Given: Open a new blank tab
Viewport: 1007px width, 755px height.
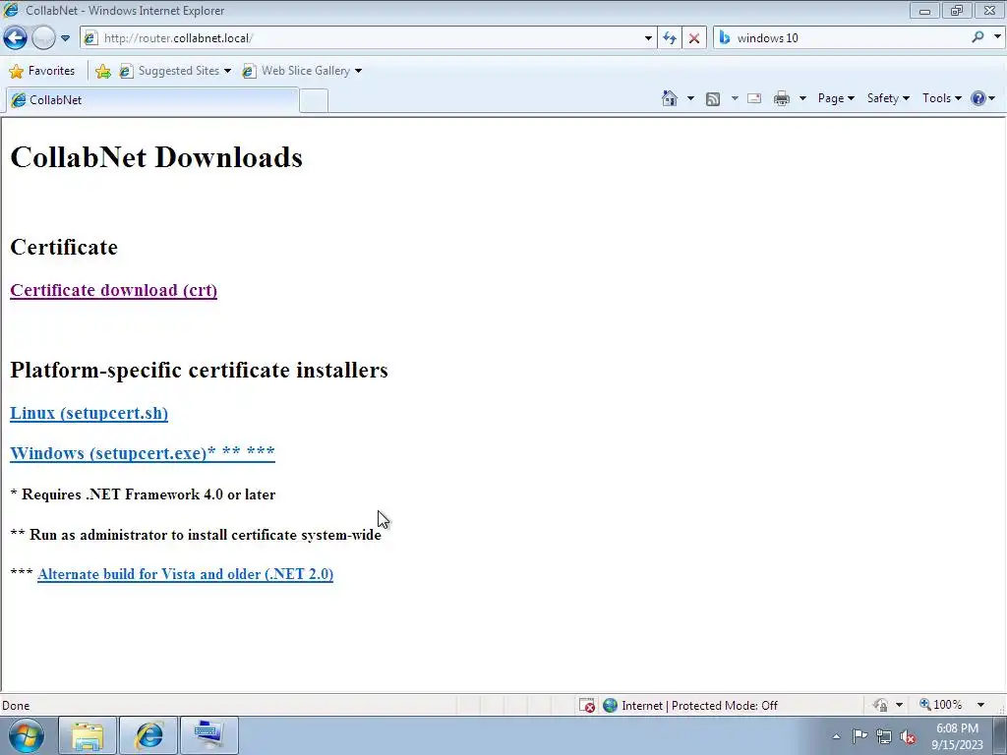Looking at the screenshot, I should tap(314, 101).
